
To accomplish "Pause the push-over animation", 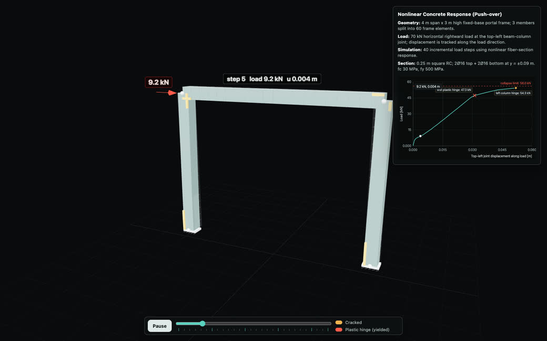I will coord(159,326).
